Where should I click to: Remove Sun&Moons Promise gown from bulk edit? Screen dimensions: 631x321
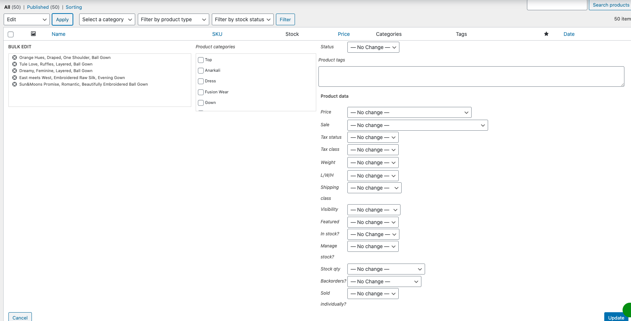15,84
